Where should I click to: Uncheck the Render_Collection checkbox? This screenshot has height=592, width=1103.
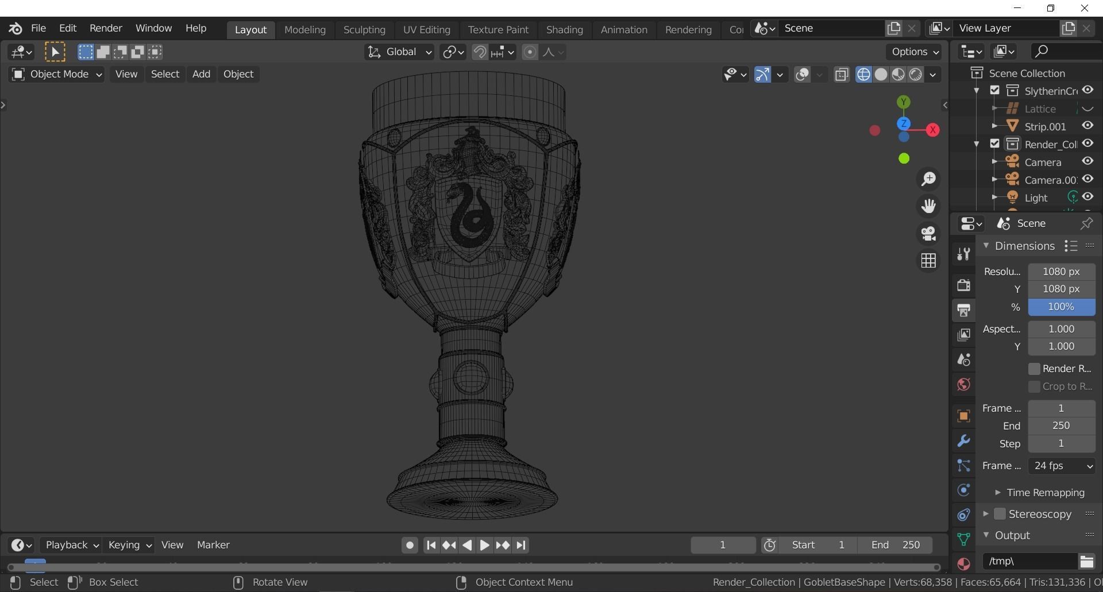(x=995, y=144)
